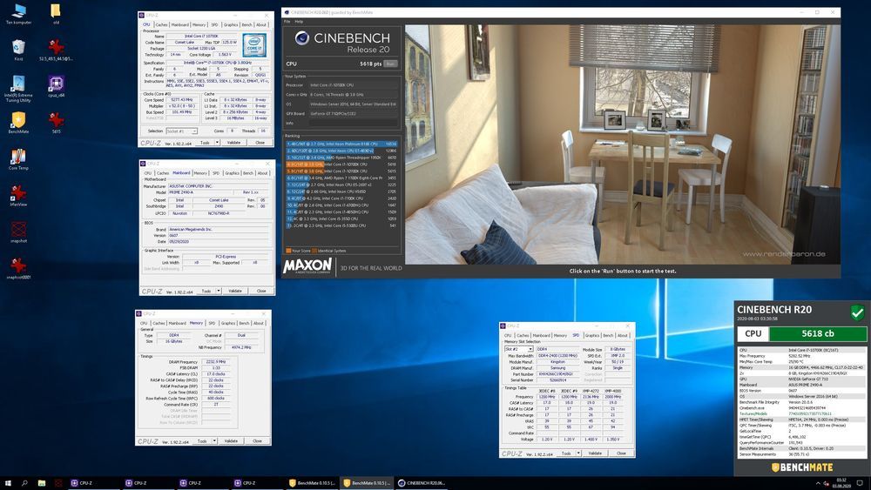Screen dimensions: 871x490
Task: Click the MAXON logo in Cinebench
Action: point(307,266)
